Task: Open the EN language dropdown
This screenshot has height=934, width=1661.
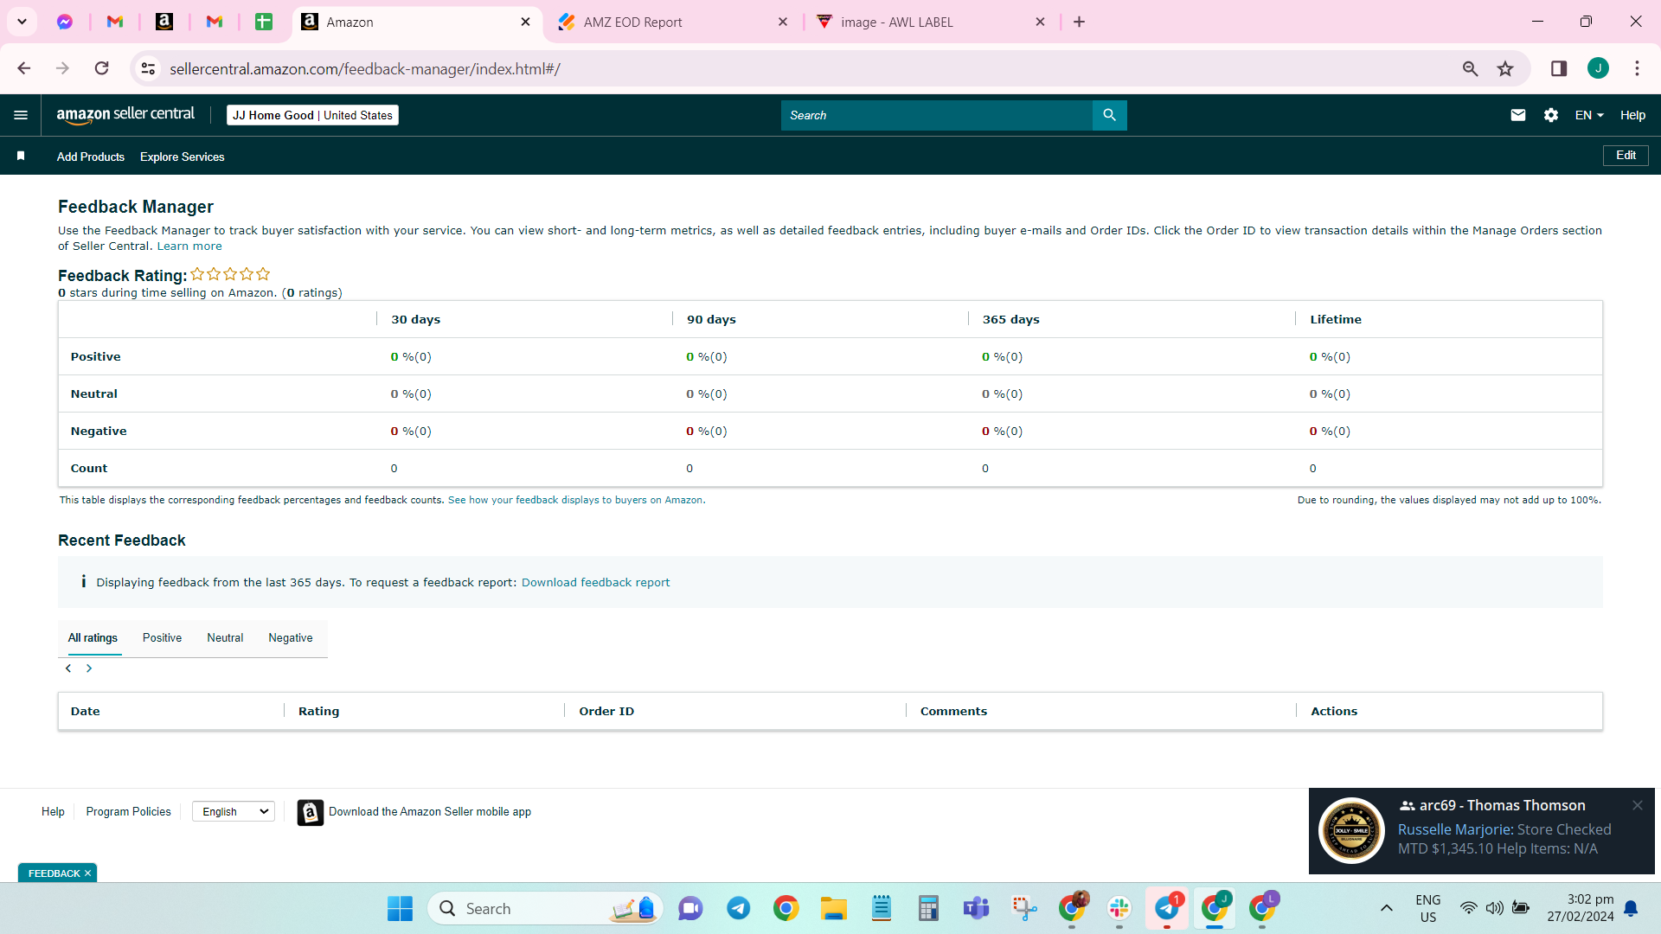Action: click(x=1589, y=115)
